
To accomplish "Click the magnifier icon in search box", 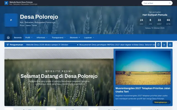I will pyautogui.click(x=170, y=3).
